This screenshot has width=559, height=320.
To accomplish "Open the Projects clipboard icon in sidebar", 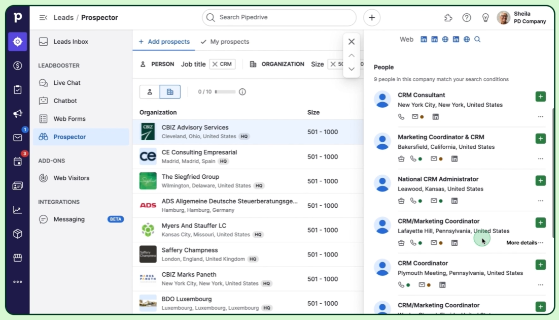I will pos(17,89).
